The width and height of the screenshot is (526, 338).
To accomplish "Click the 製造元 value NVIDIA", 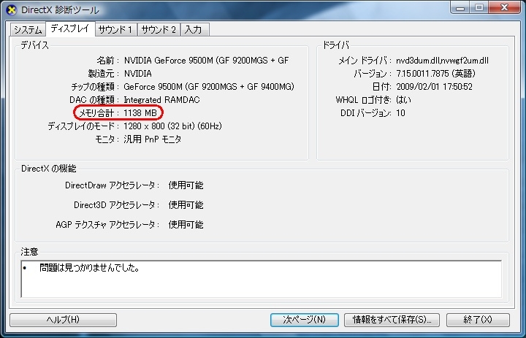I will pos(138,74).
